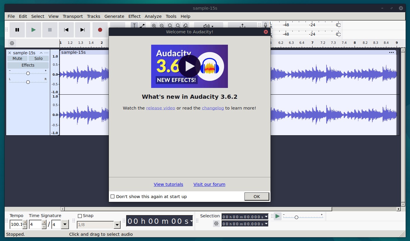Viewport: 410px width, 241px height.
Task: Click the Pause transport button
Action: pyautogui.click(x=17, y=30)
